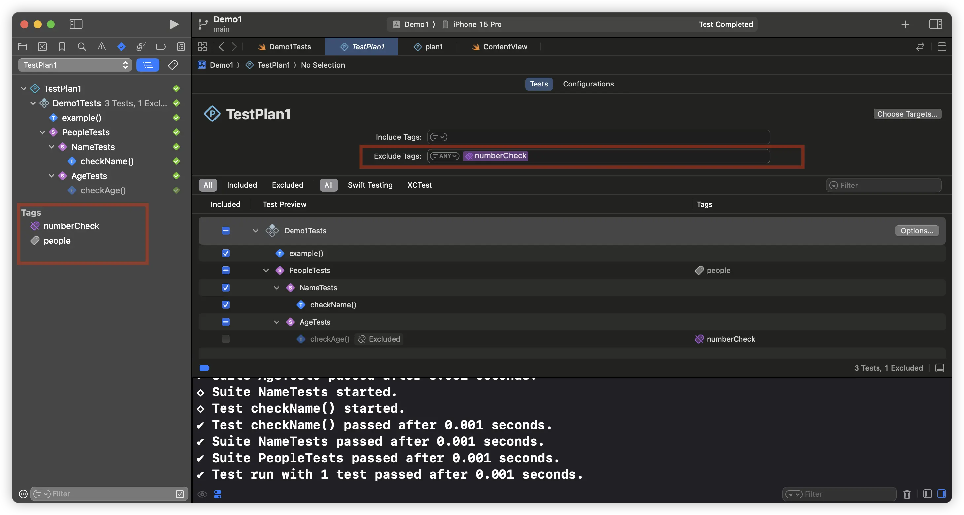Image resolution: width=964 pixels, height=515 pixels.
Task: Switch to the Configurations tab
Action: click(x=589, y=84)
